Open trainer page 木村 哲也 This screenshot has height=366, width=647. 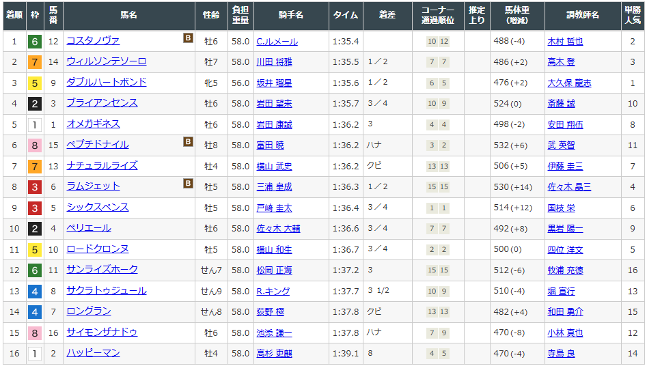click(x=565, y=42)
